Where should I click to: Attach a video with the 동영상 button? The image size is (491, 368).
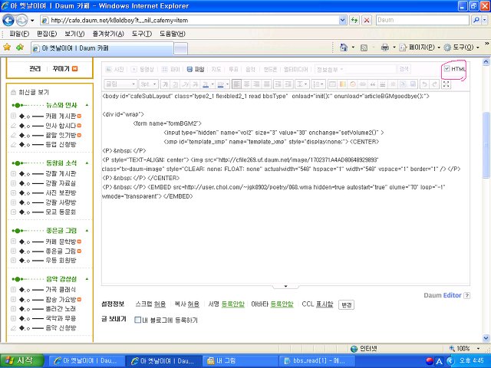click(x=142, y=69)
